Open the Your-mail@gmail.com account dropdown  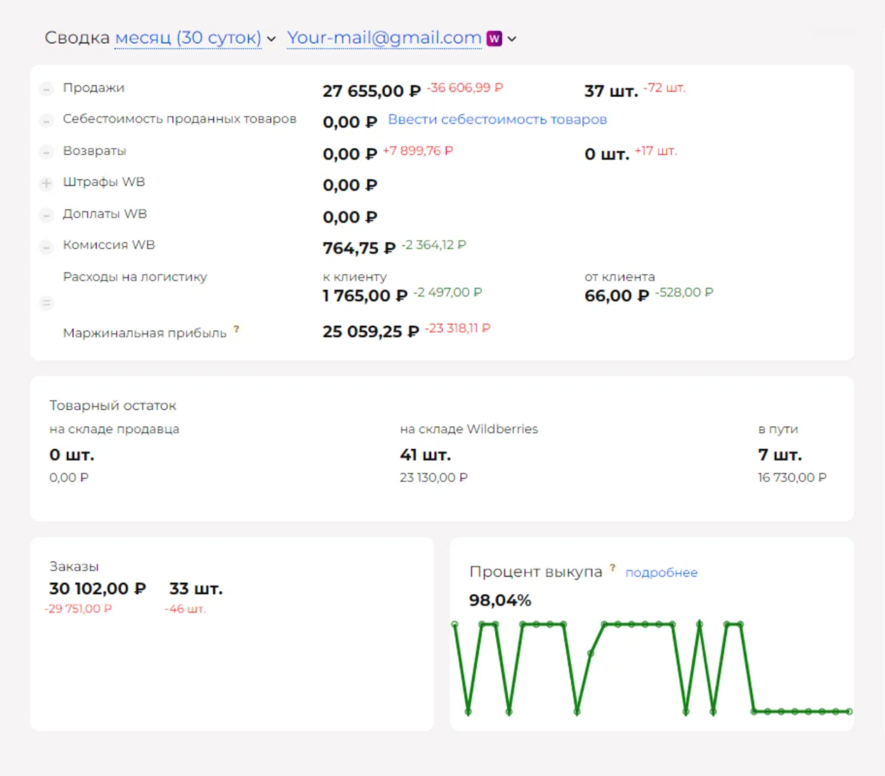point(384,38)
